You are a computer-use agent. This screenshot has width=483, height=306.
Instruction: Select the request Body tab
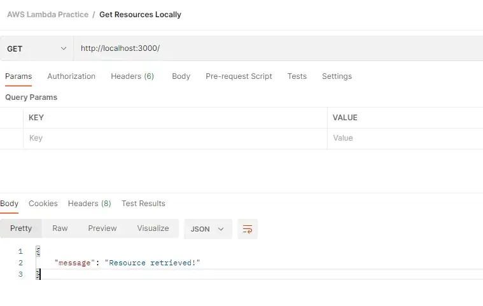pyautogui.click(x=181, y=76)
